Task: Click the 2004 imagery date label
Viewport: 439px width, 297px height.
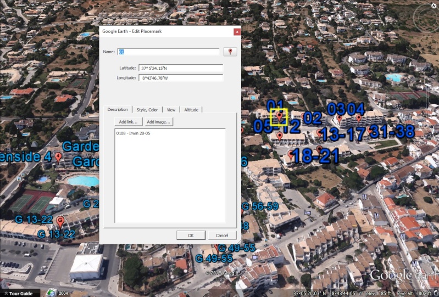Action: [x=63, y=293]
